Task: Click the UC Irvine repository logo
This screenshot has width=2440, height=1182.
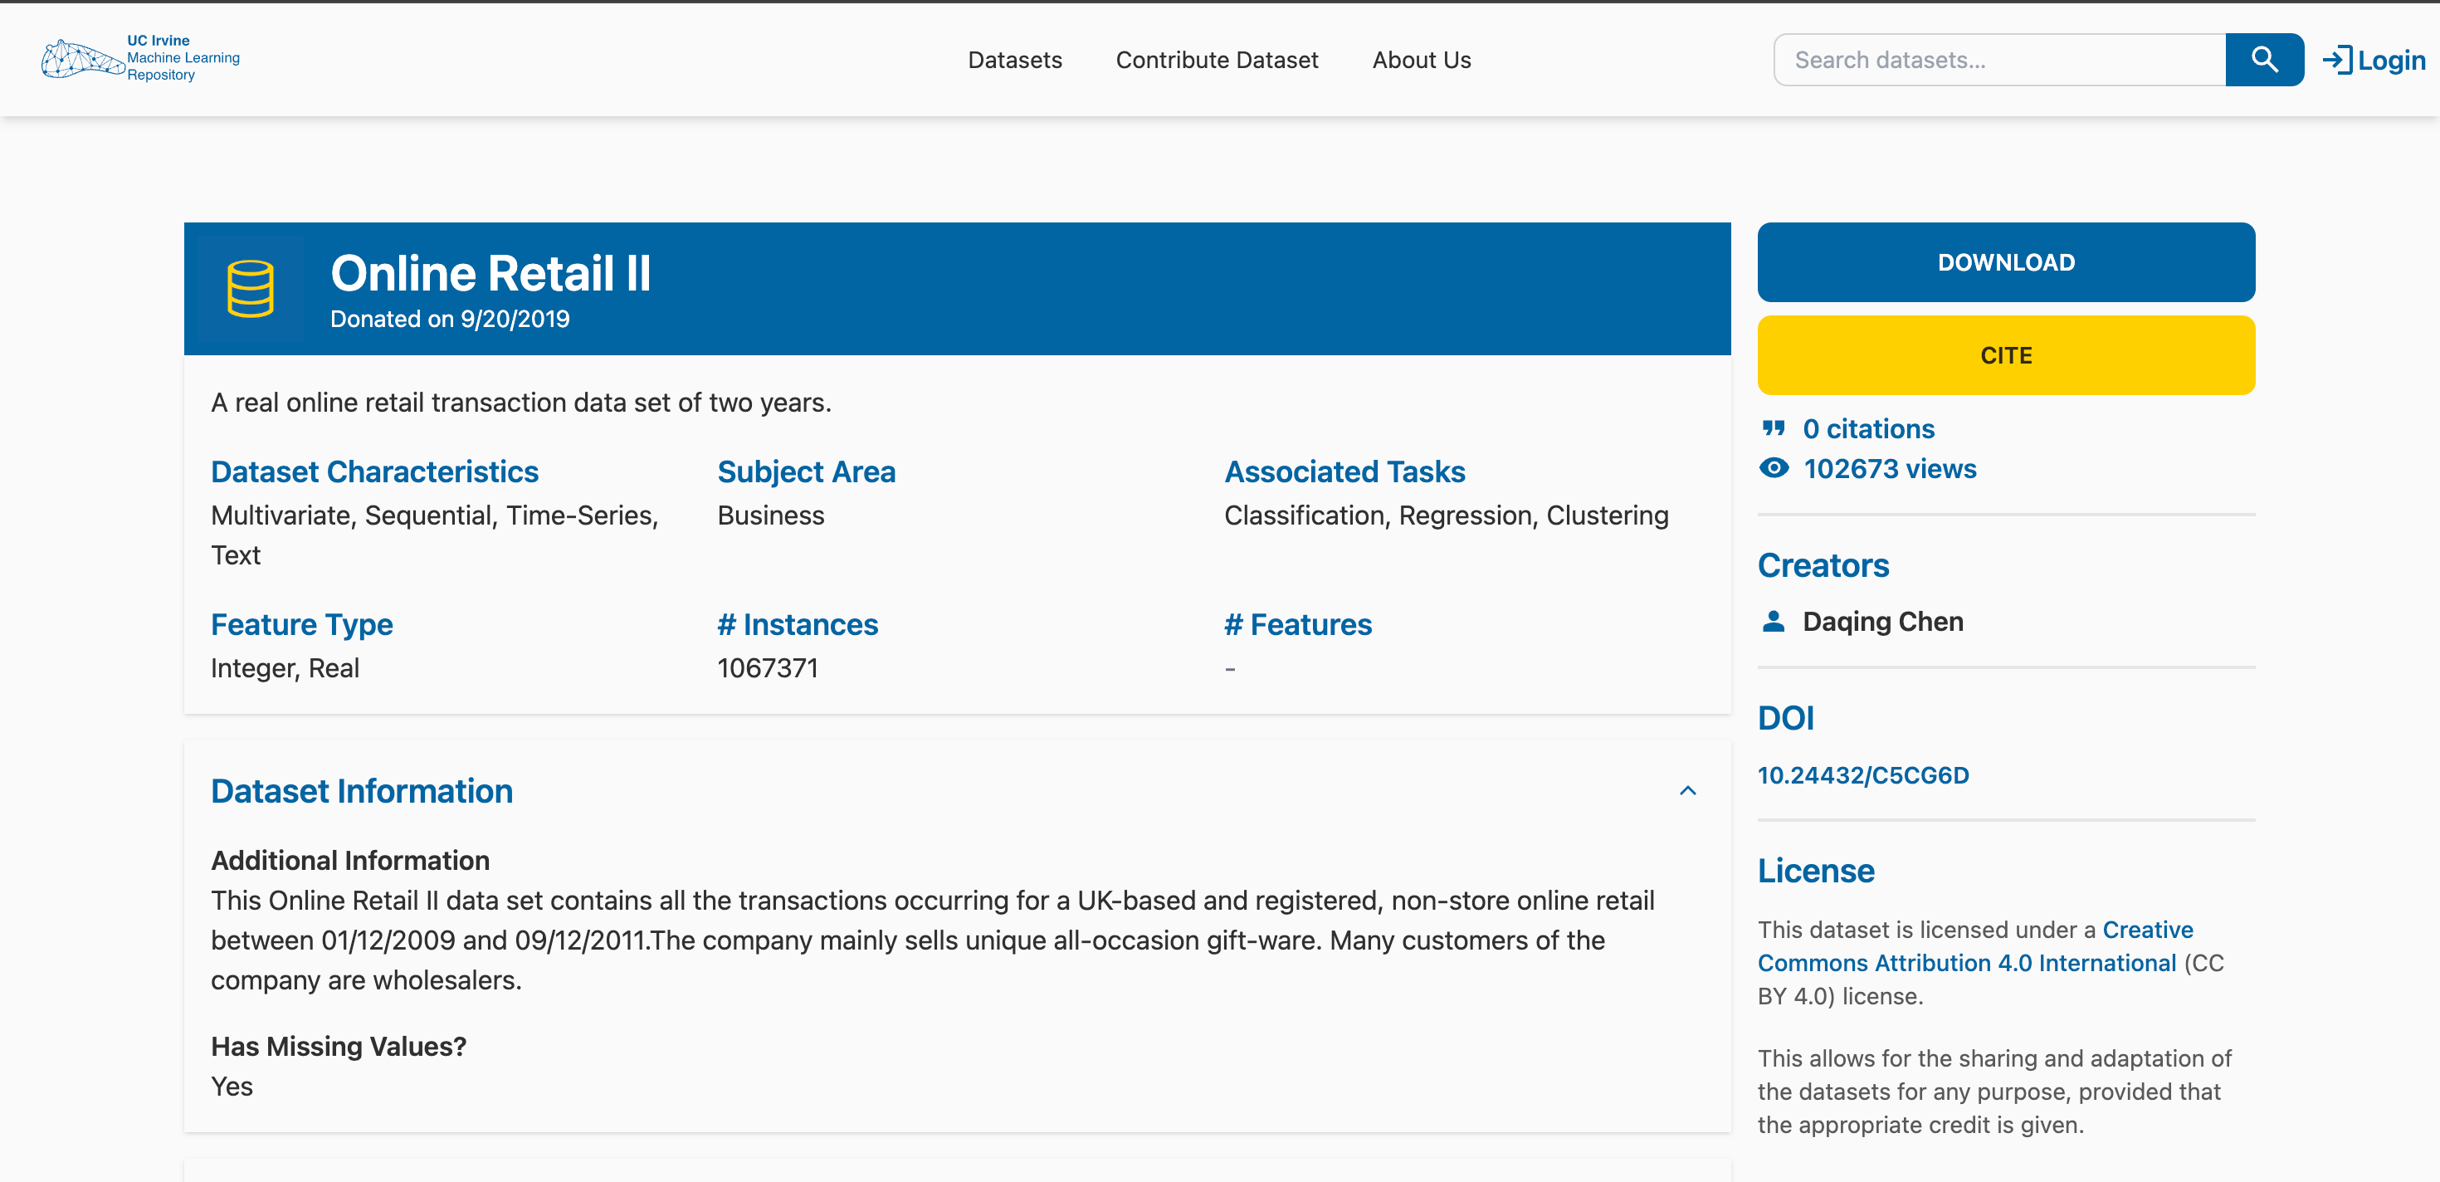Action: pos(140,59)
